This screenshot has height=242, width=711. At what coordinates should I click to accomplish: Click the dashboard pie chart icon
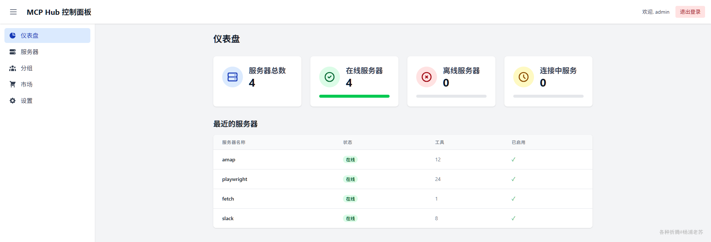tap(13, 36)
